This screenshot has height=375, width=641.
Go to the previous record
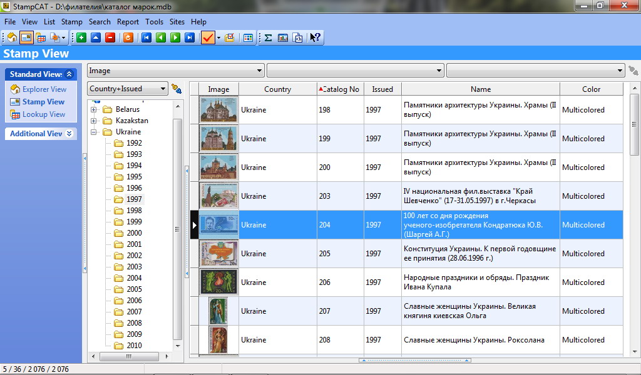click(x=161, y=37)
